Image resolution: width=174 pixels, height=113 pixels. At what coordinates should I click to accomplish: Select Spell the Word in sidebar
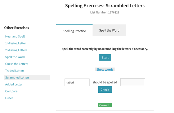pos(15,57)
